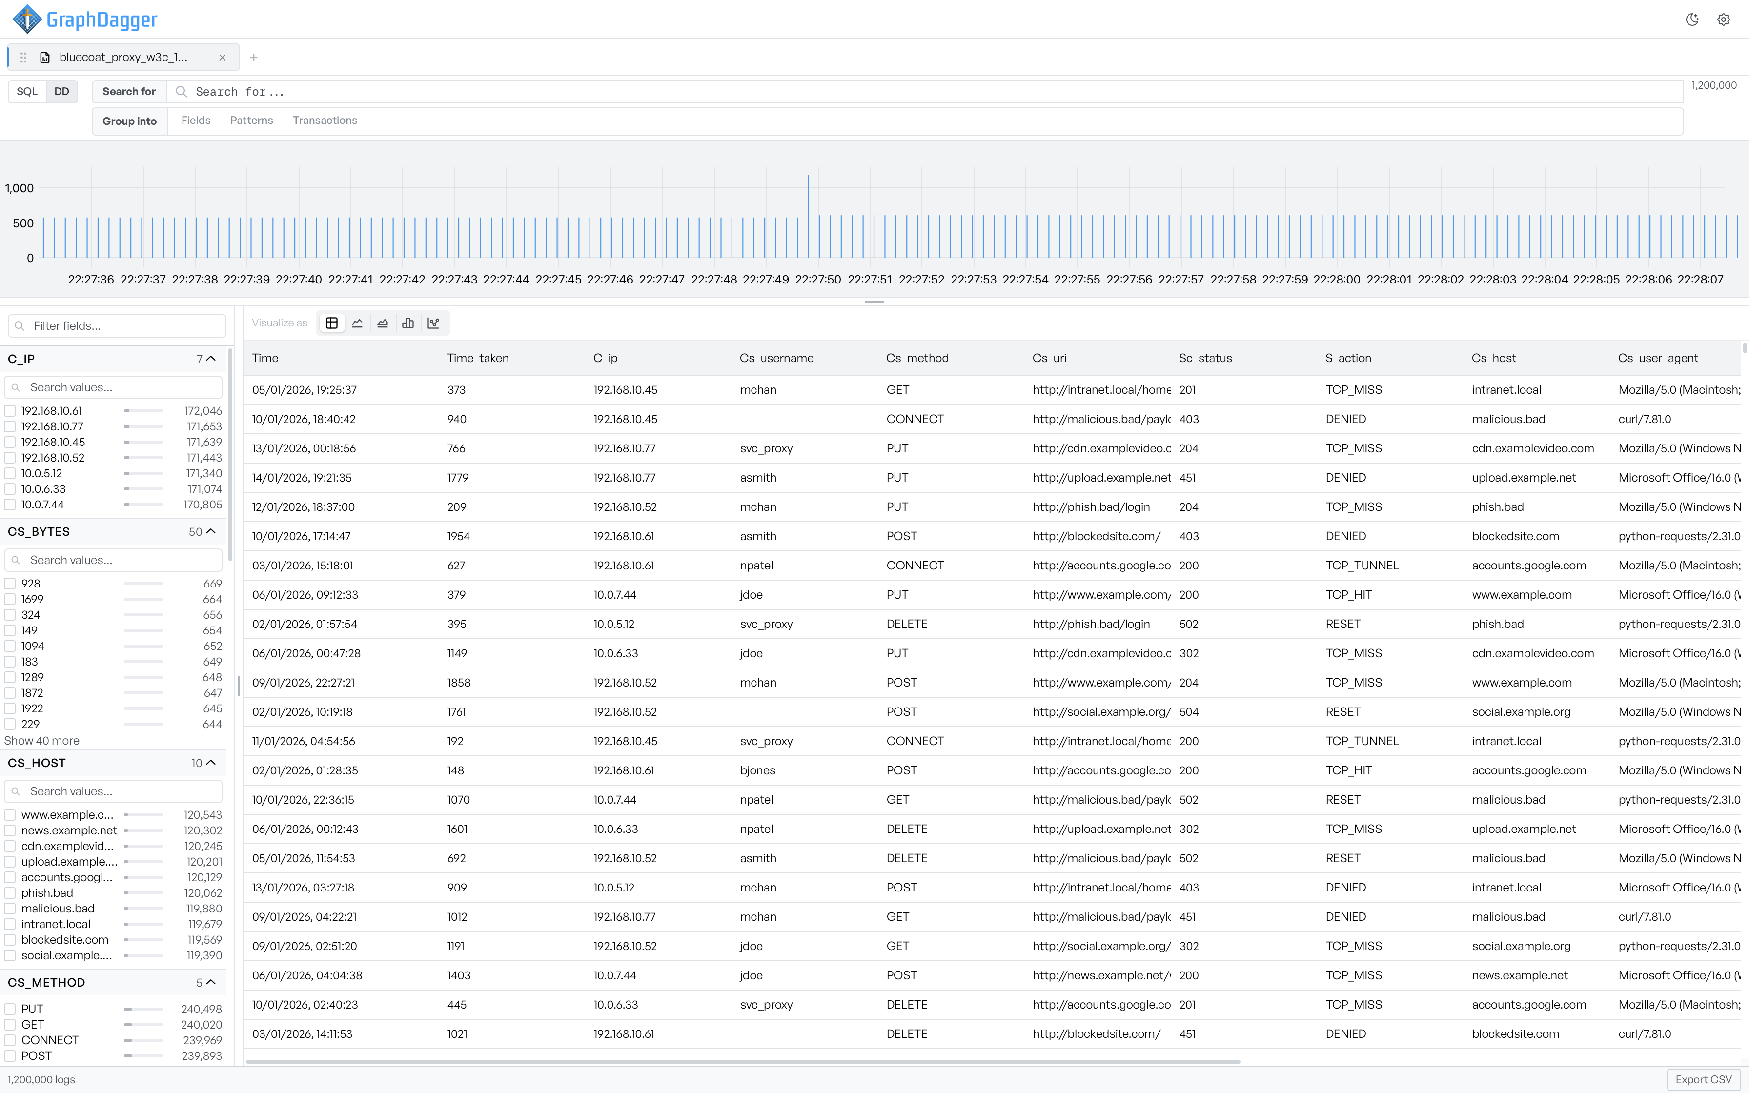Sort by Sc_status column header
This screenshot has height=1093, width=1749.
tap(1205, 358)
